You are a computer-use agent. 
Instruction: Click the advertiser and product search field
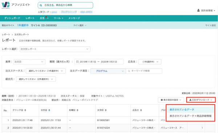pos(65,5)
